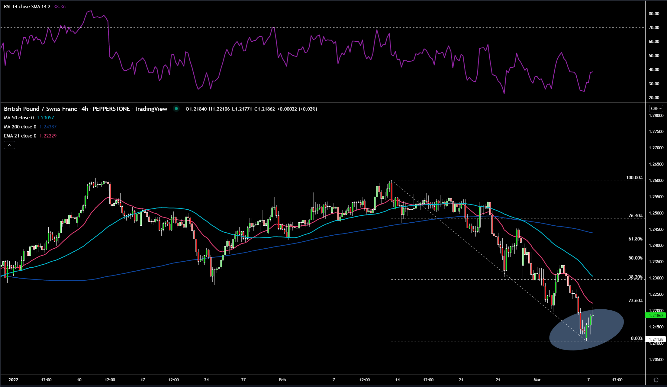Viewport: 667px width, 387px height.
Task: Select the 61.80% Fibonacci level label
Action: click(636, 239)
